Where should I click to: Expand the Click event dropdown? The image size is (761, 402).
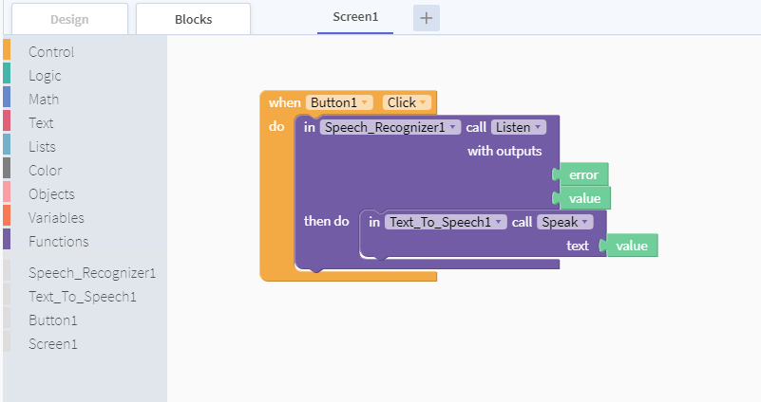tap(407, 102)
